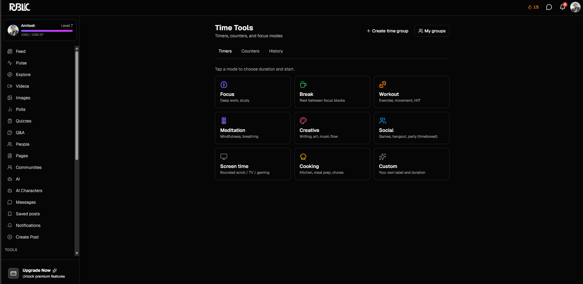Image resolution: width=583 pixels, height=284 pixels.
Task: Open the profile avatar in top right
Action: pos(575,7)
